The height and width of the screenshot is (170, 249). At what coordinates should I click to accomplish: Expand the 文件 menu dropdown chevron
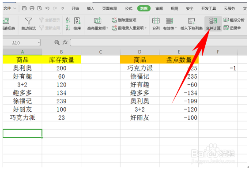pos(15,8)
